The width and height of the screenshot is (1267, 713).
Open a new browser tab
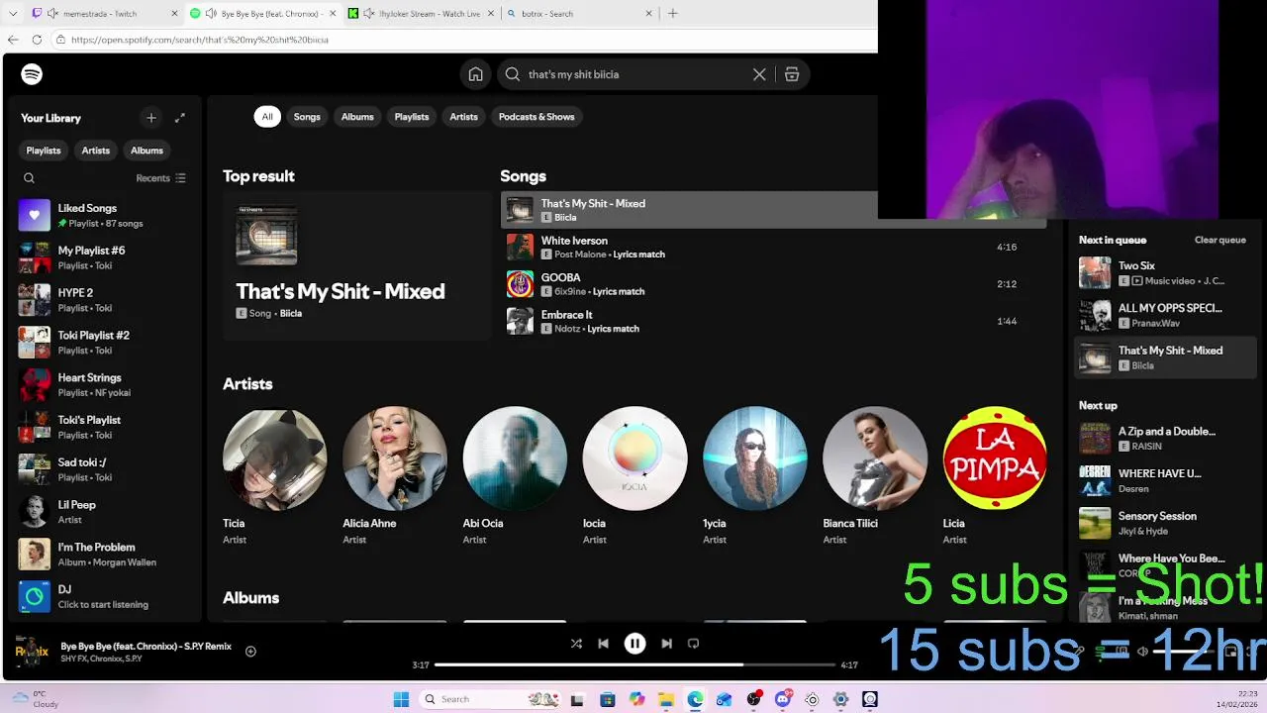coord(673,14)
